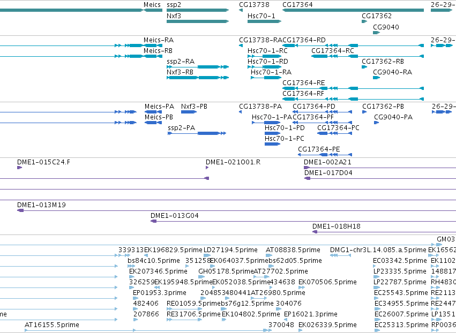Click the Hsc70-1-RA transcript label
This screenshot has height=333, width=456.
pos(271,72)
